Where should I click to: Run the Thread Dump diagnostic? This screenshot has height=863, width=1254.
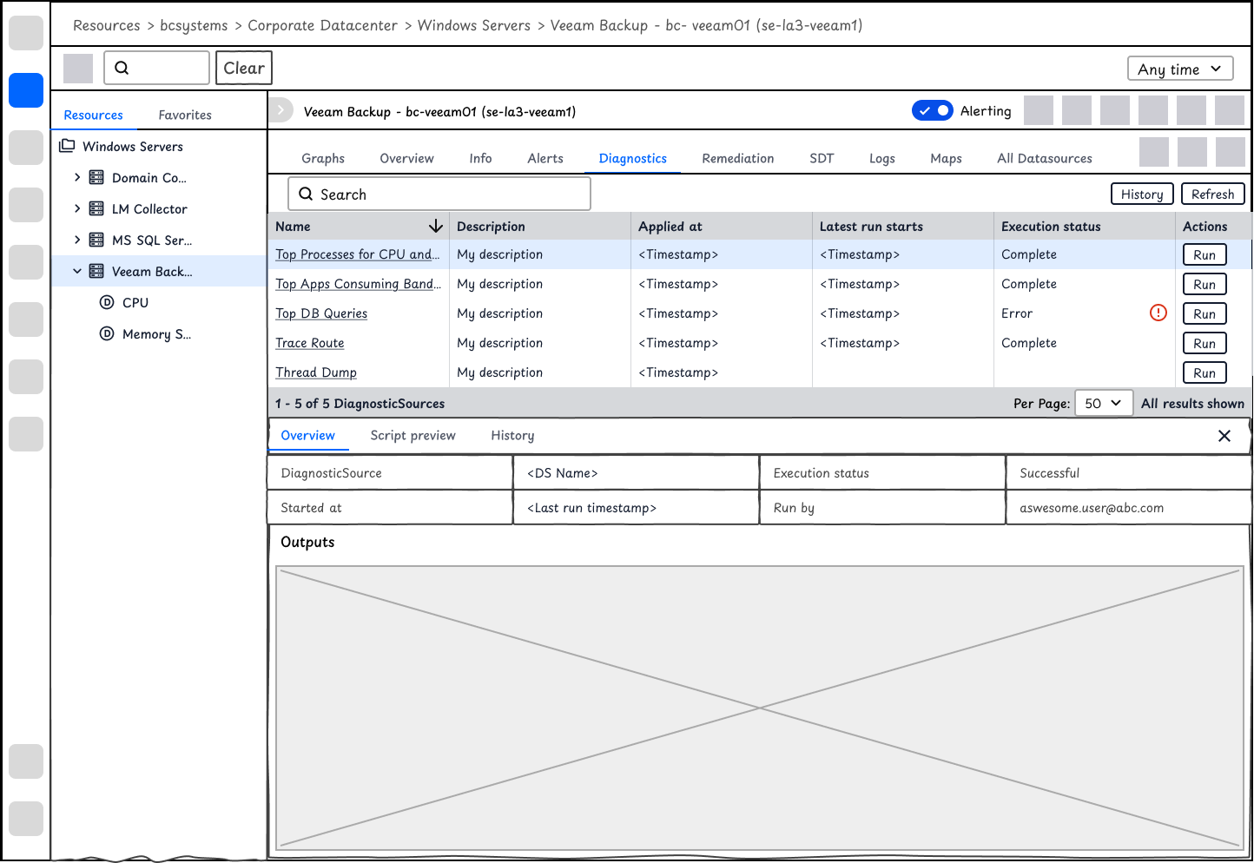(1204, 372)
